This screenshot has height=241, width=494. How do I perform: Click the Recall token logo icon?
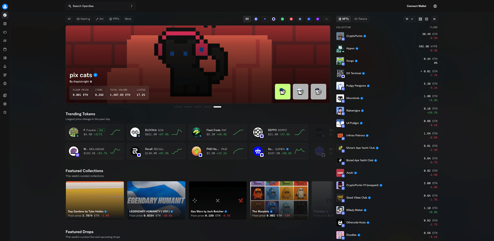tap(135, 151)
